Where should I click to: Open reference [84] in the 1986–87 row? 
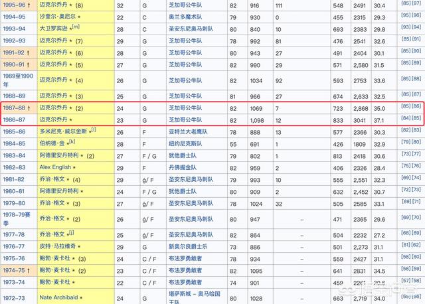pyautogui.click(x=406, y=118)
